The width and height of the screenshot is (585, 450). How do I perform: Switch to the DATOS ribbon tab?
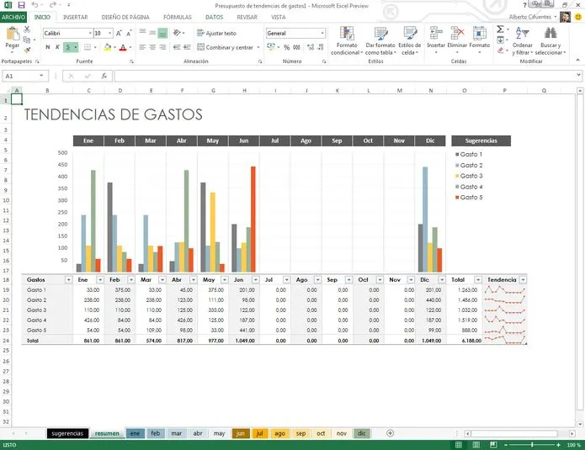214,17
